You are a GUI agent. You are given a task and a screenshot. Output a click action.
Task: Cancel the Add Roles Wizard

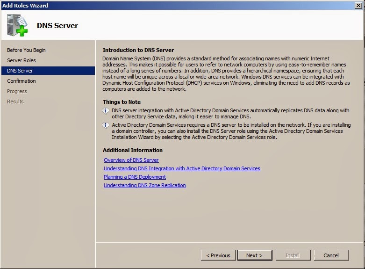(x=331, y=255)
